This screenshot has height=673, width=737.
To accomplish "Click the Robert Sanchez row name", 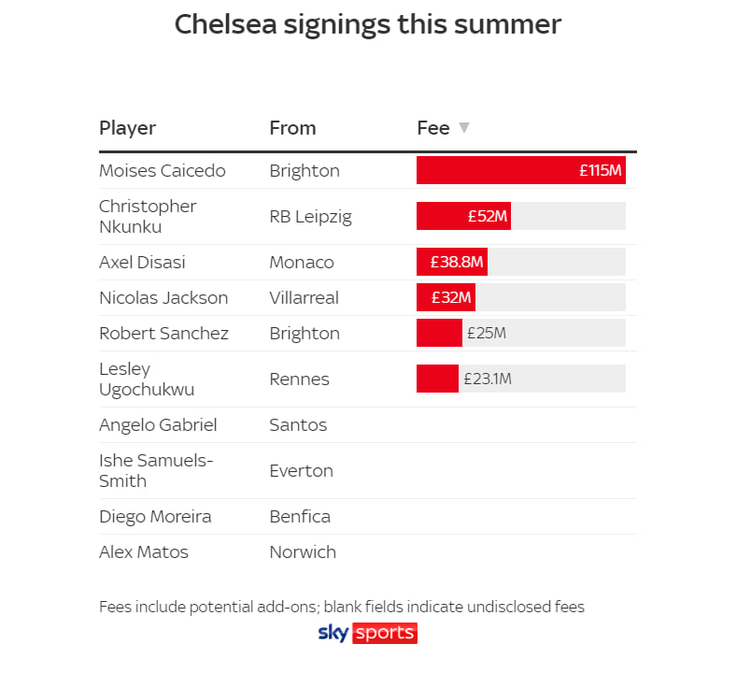I will (x=163, y=333).
